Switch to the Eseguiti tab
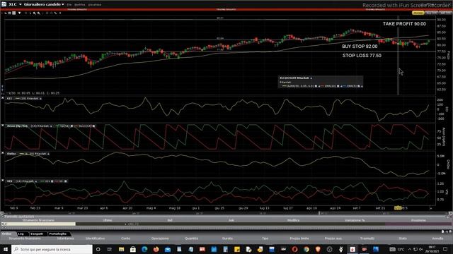The height and width of the screenshot is (254, 453). tap(37, 234)
